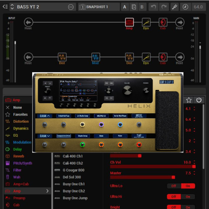209x209 pixels.
Task: Step the Ch Vol 10.0 value
Action: pyautogui.click(x=194, y=162)
